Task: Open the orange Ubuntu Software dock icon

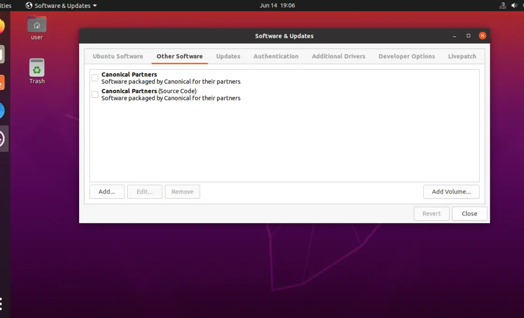Action: point(2,82)
